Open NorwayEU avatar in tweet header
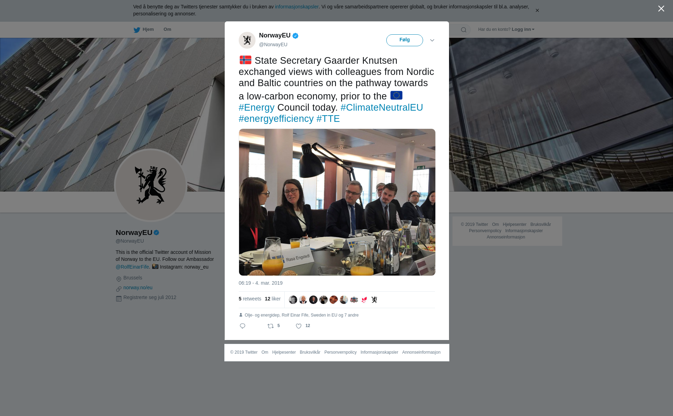This screenshot has height=416, width=673. click(x=247, y=40)
